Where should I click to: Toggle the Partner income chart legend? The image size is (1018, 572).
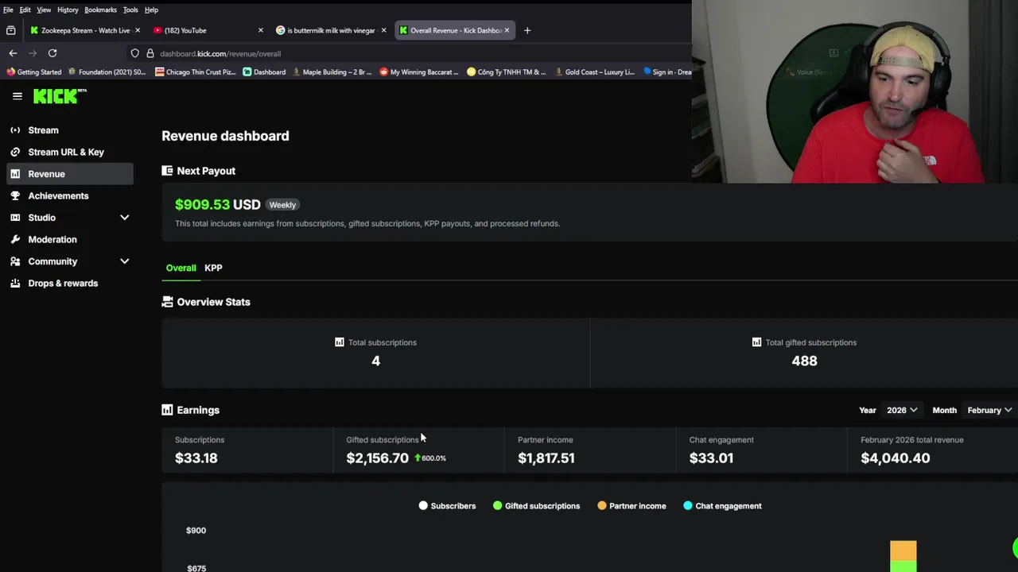coord(631,506)
